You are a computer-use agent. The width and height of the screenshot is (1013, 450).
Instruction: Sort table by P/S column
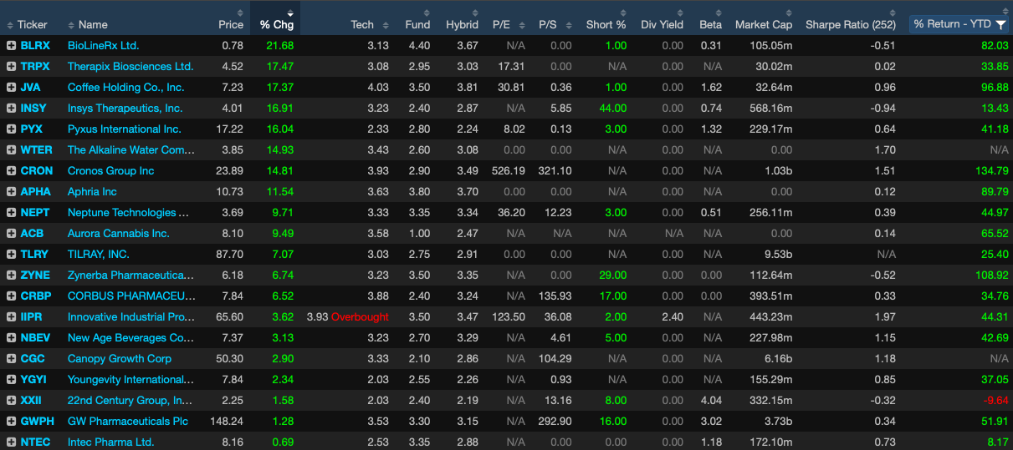[548, 24]
